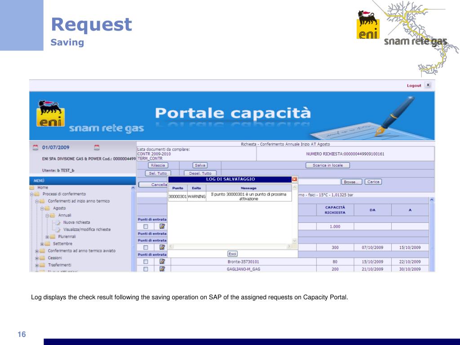Open edit icon in the 1.000 capacity row
The height and width of the screenshot is (345, 460).
tap(162, 226)
